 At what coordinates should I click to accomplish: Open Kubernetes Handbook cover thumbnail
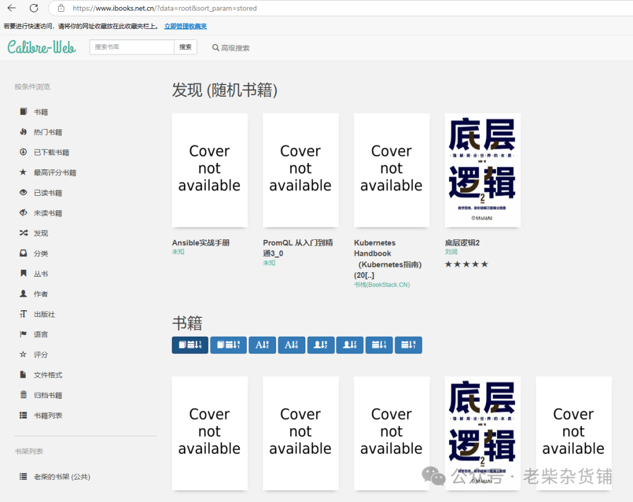pos(392,170)
